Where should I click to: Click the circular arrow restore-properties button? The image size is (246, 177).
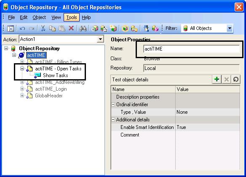[235, 79]
